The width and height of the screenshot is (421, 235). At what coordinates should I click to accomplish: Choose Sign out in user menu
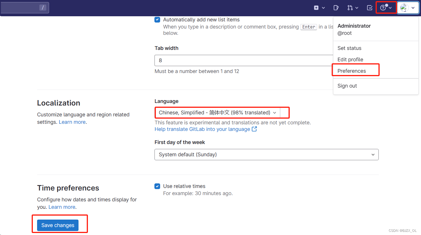[347, 86]
